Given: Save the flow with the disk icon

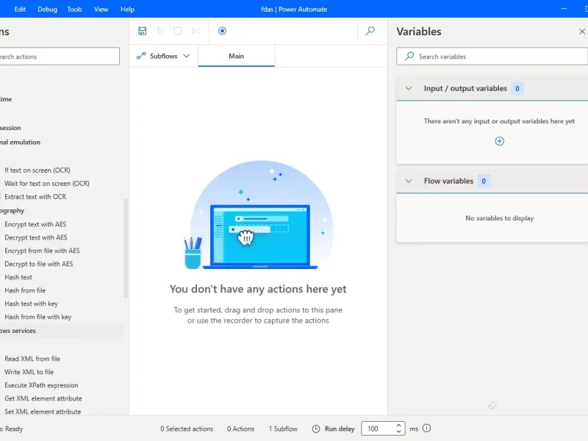Looking at the screenshot, I should (x=142, y=31).
